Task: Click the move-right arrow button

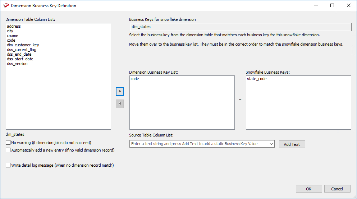Action: tap(120, 91)
